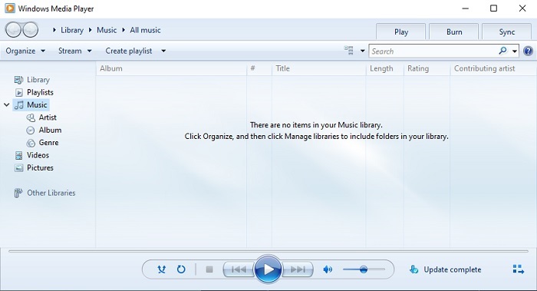Screen dimensions: 537x291
Task: Open the Help question mark icon
Action: click(528, 51)
